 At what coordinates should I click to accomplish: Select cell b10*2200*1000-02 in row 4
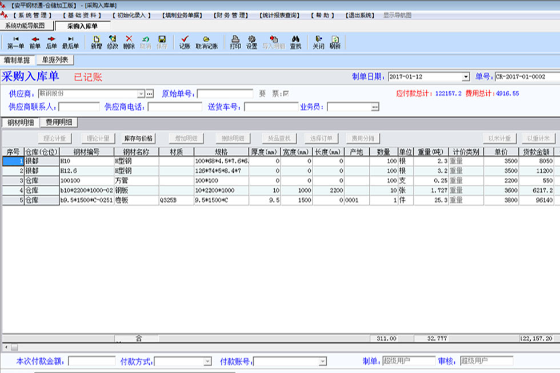[x=87, y=190]
